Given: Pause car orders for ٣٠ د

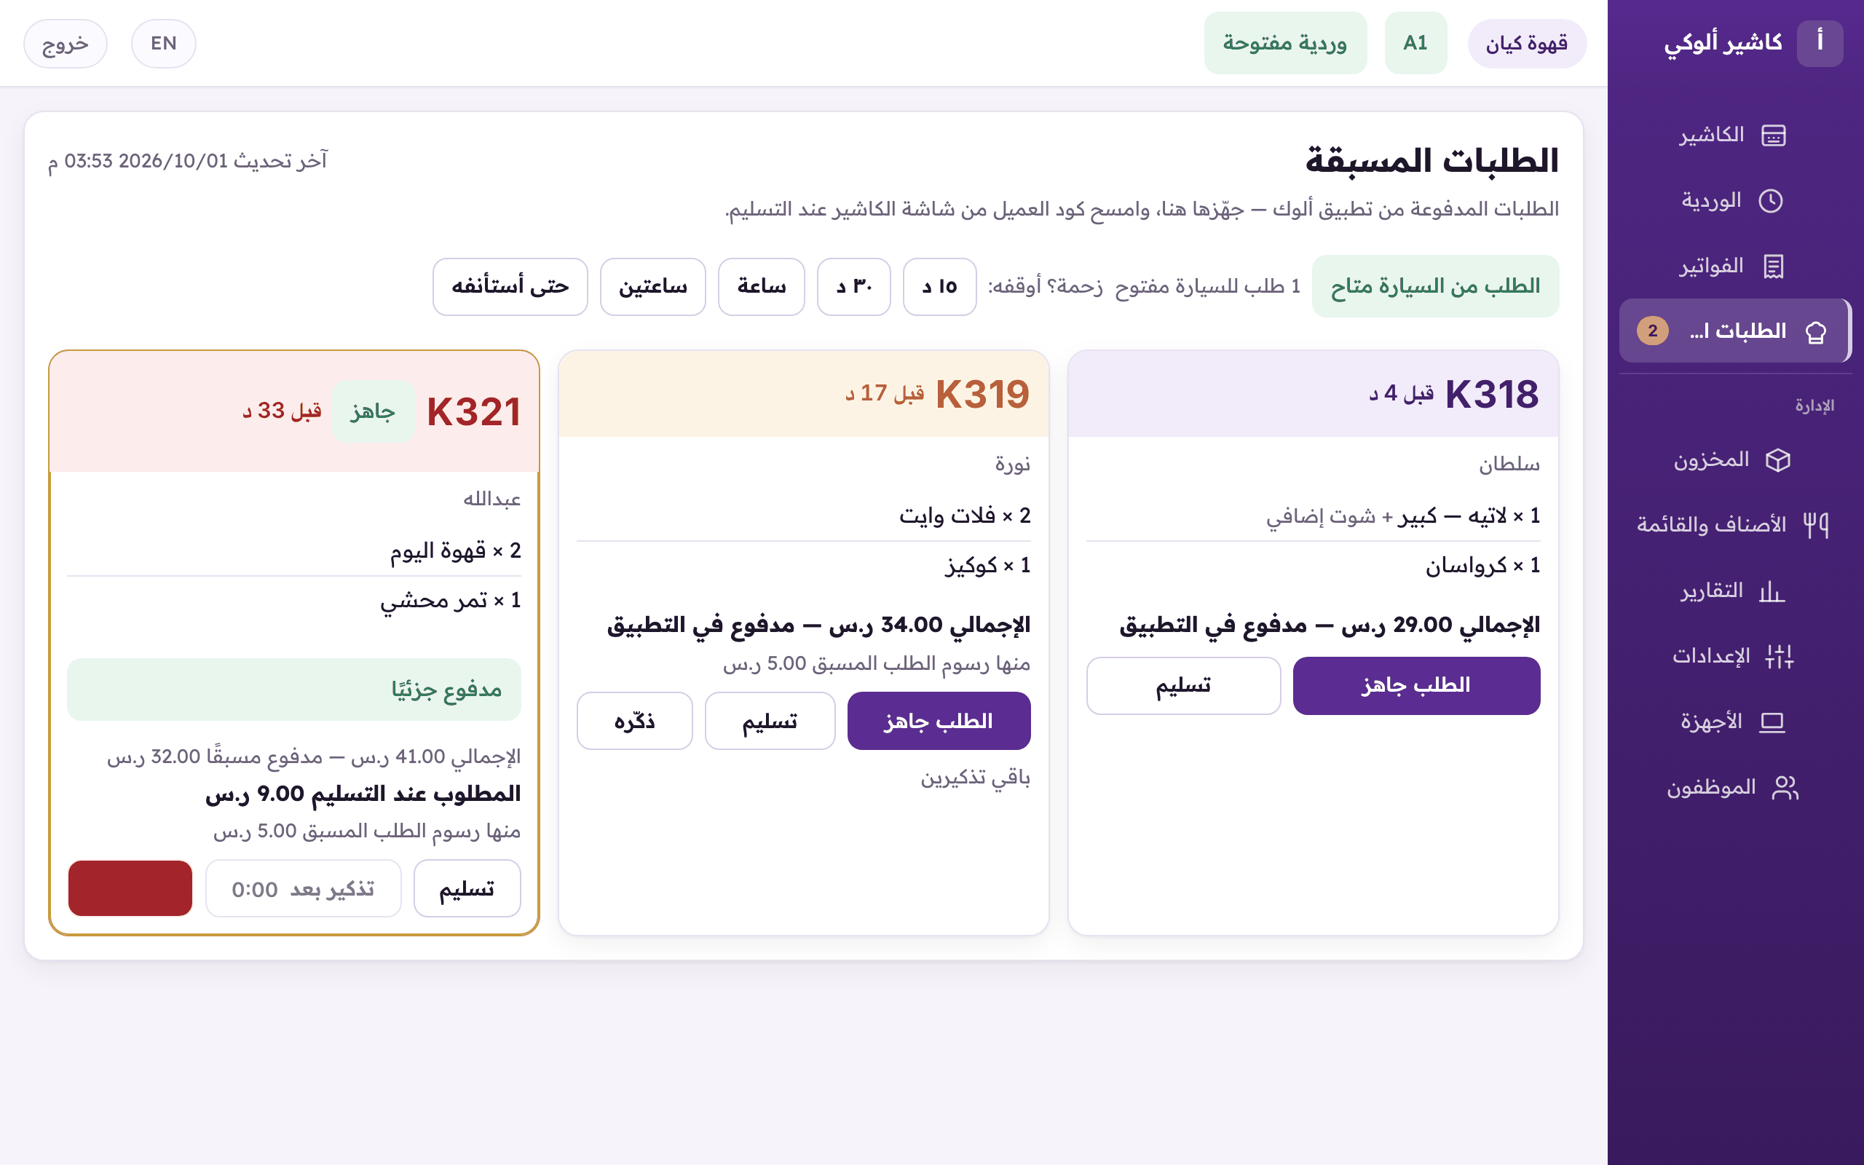Looking at the screenshot, I should (854, 287).
